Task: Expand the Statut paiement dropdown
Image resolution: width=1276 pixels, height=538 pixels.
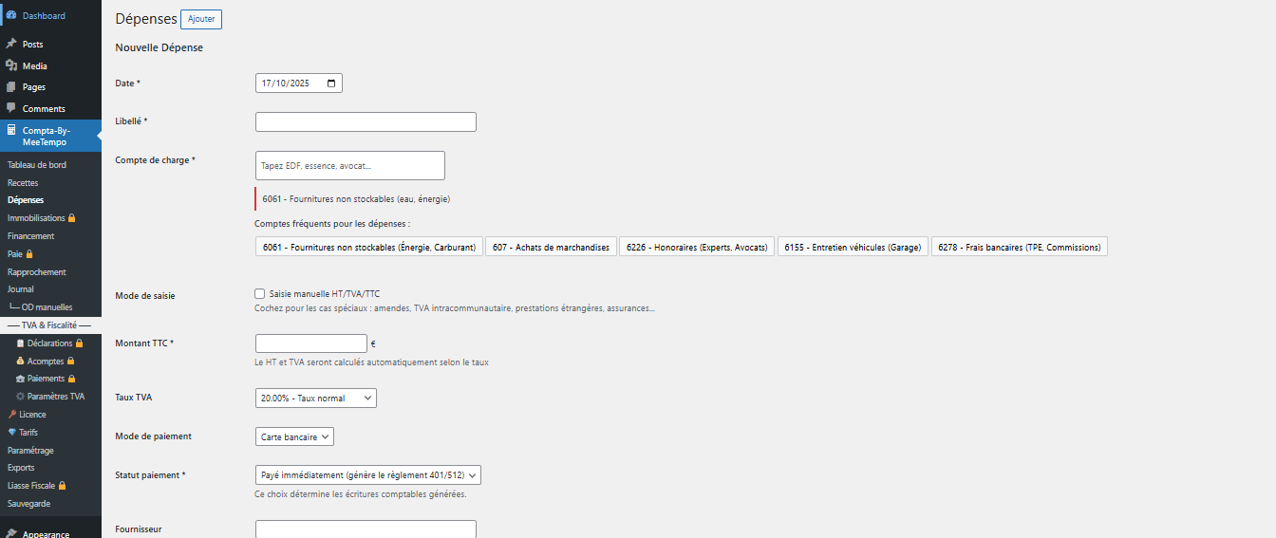Action: point(368,474)
